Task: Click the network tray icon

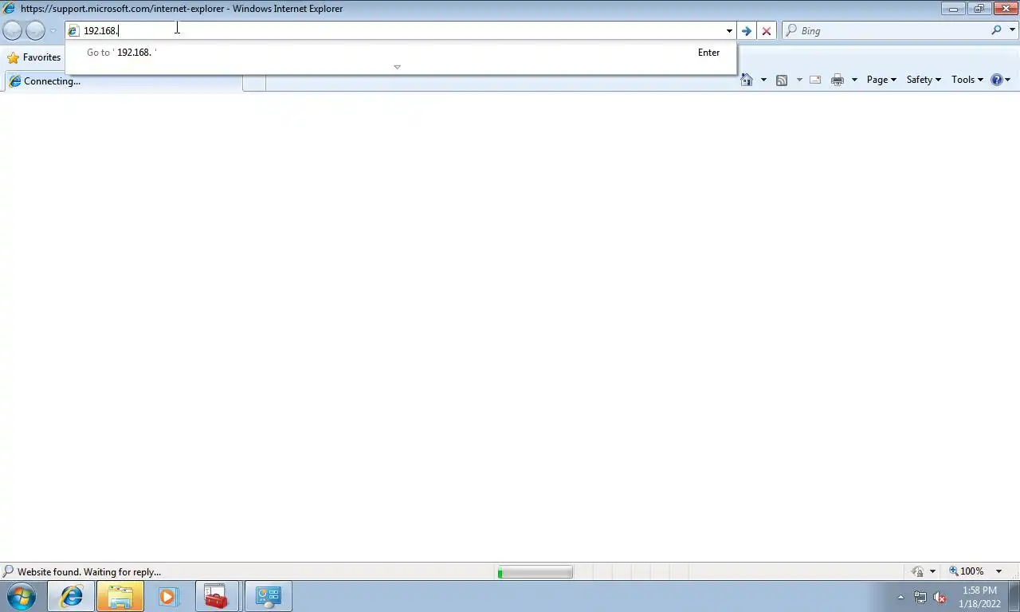Action: (x=920, y=597)
